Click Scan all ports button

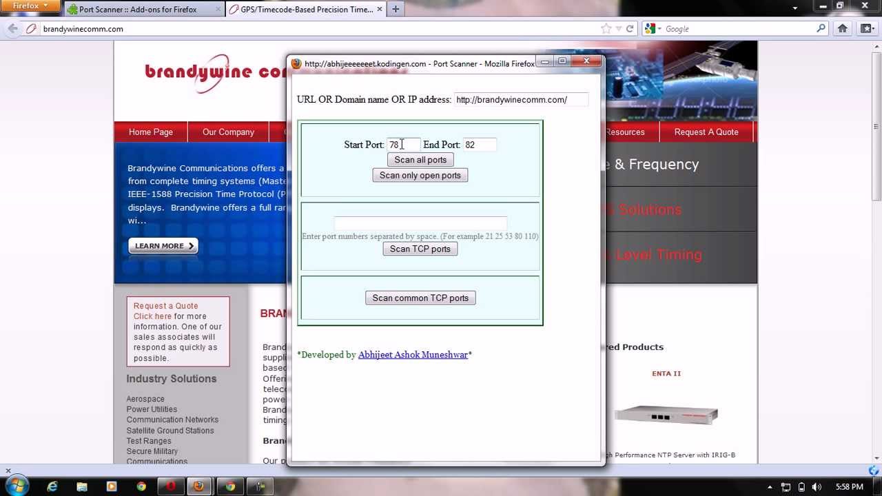click(420, 160)
